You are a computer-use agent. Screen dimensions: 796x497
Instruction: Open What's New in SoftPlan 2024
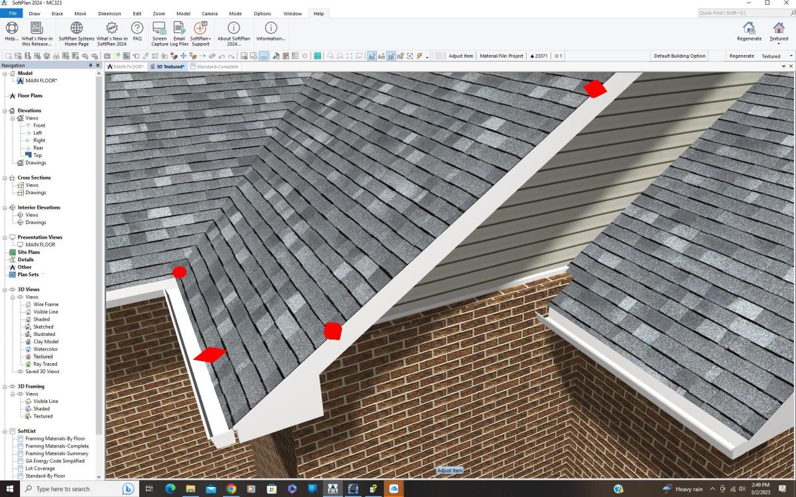[112, 30]
